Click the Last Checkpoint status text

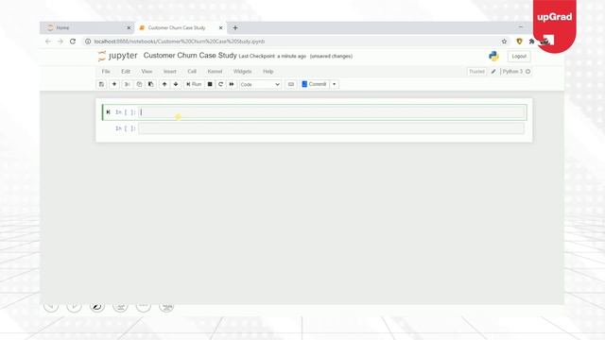pyautogui.click(x=272, y=57)
